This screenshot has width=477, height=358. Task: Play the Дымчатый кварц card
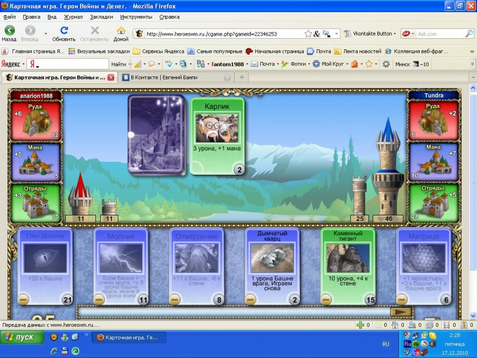272,265
